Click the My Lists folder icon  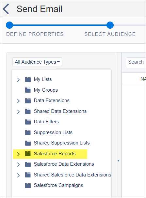pyautogui.click(x=28, y=80)
